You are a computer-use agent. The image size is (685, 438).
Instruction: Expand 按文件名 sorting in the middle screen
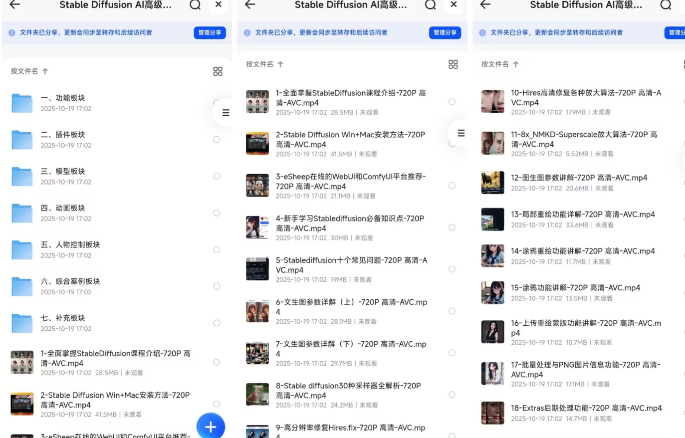click(x=264, y=64)
